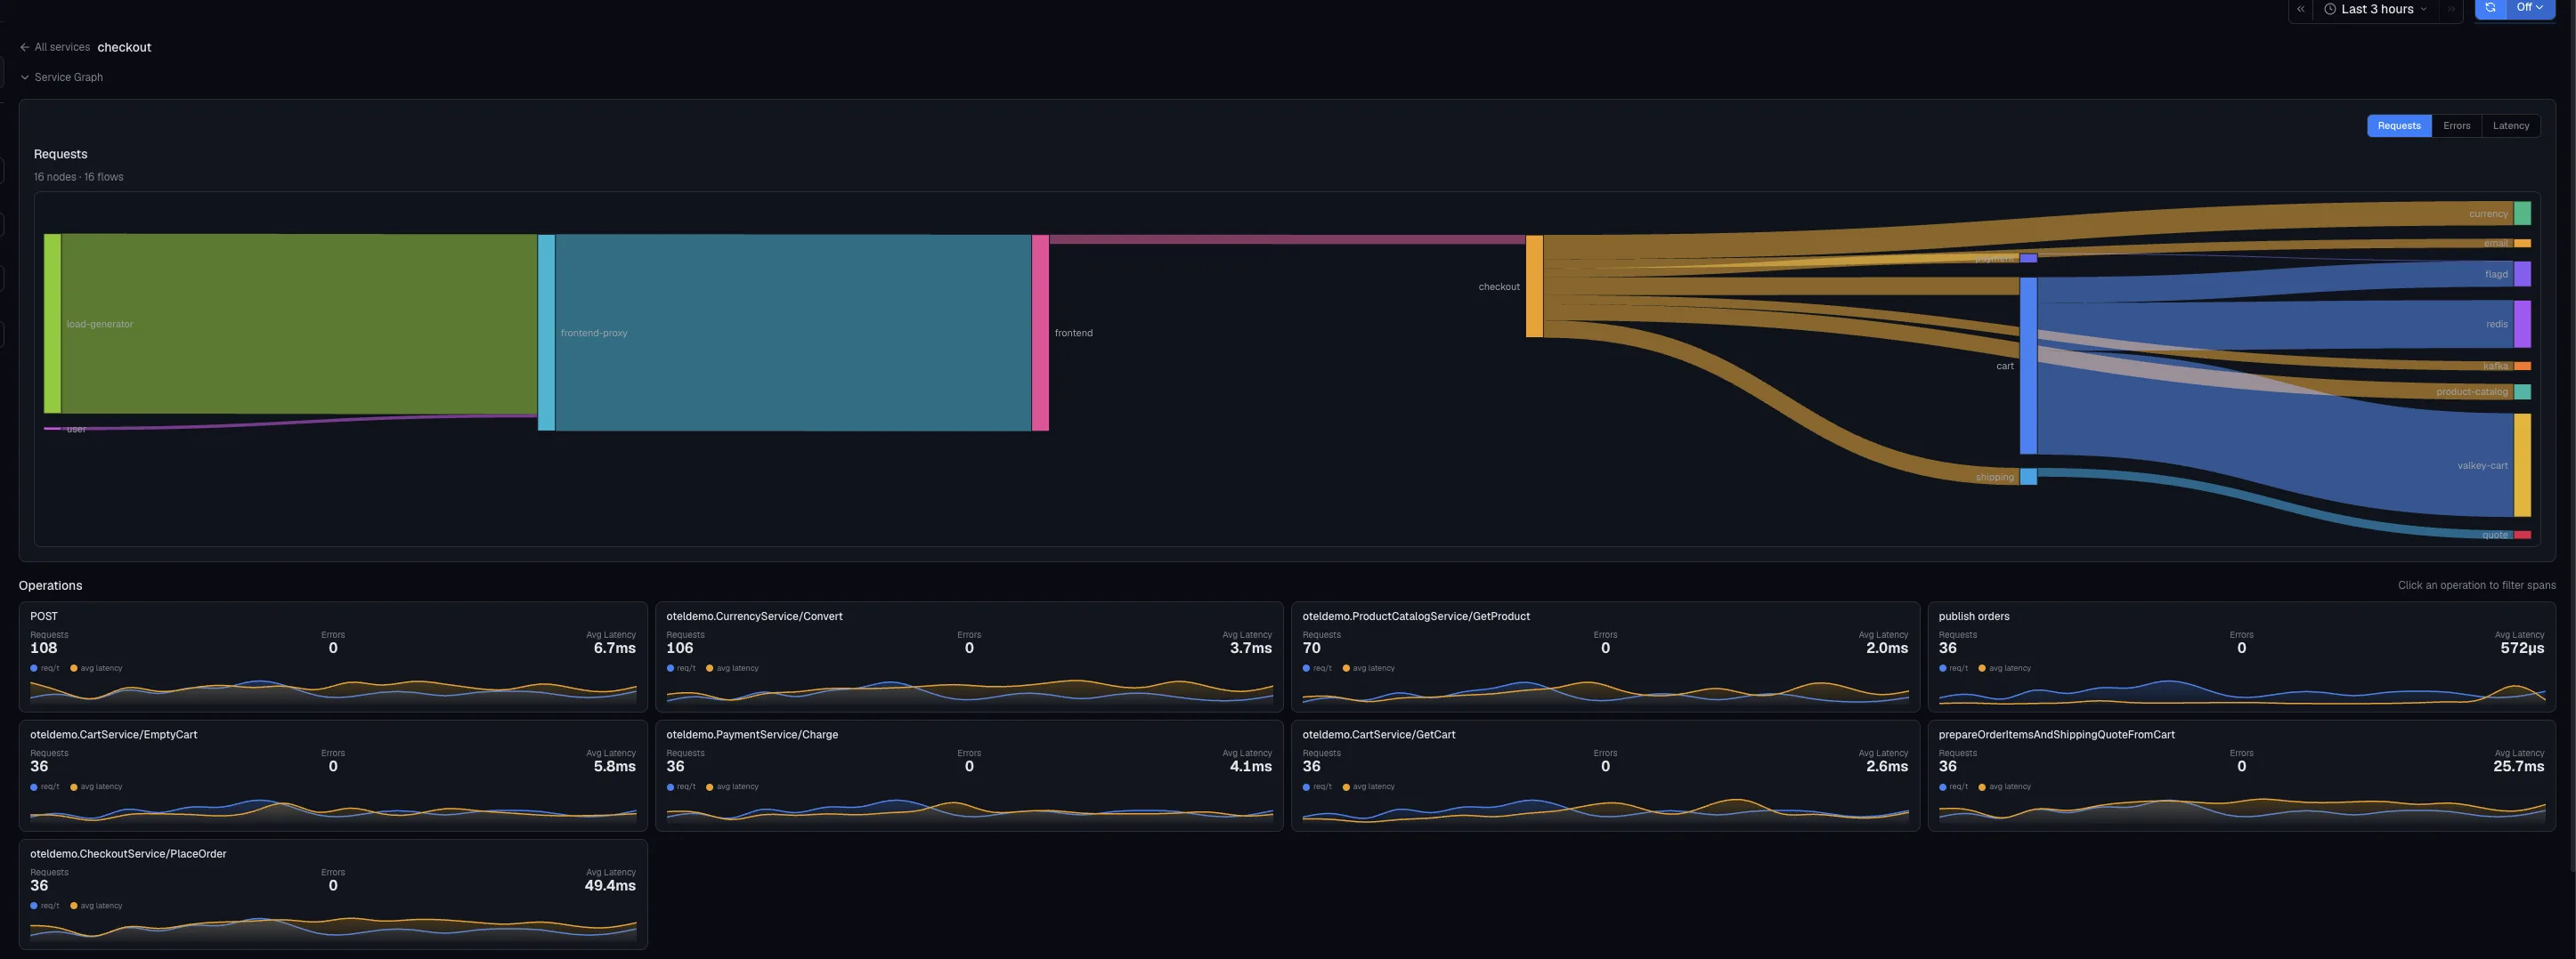Click the pink frontend node bar
Image resolution: width=2576 pixels, height=959 pixels.
[x=1040, y=333]
